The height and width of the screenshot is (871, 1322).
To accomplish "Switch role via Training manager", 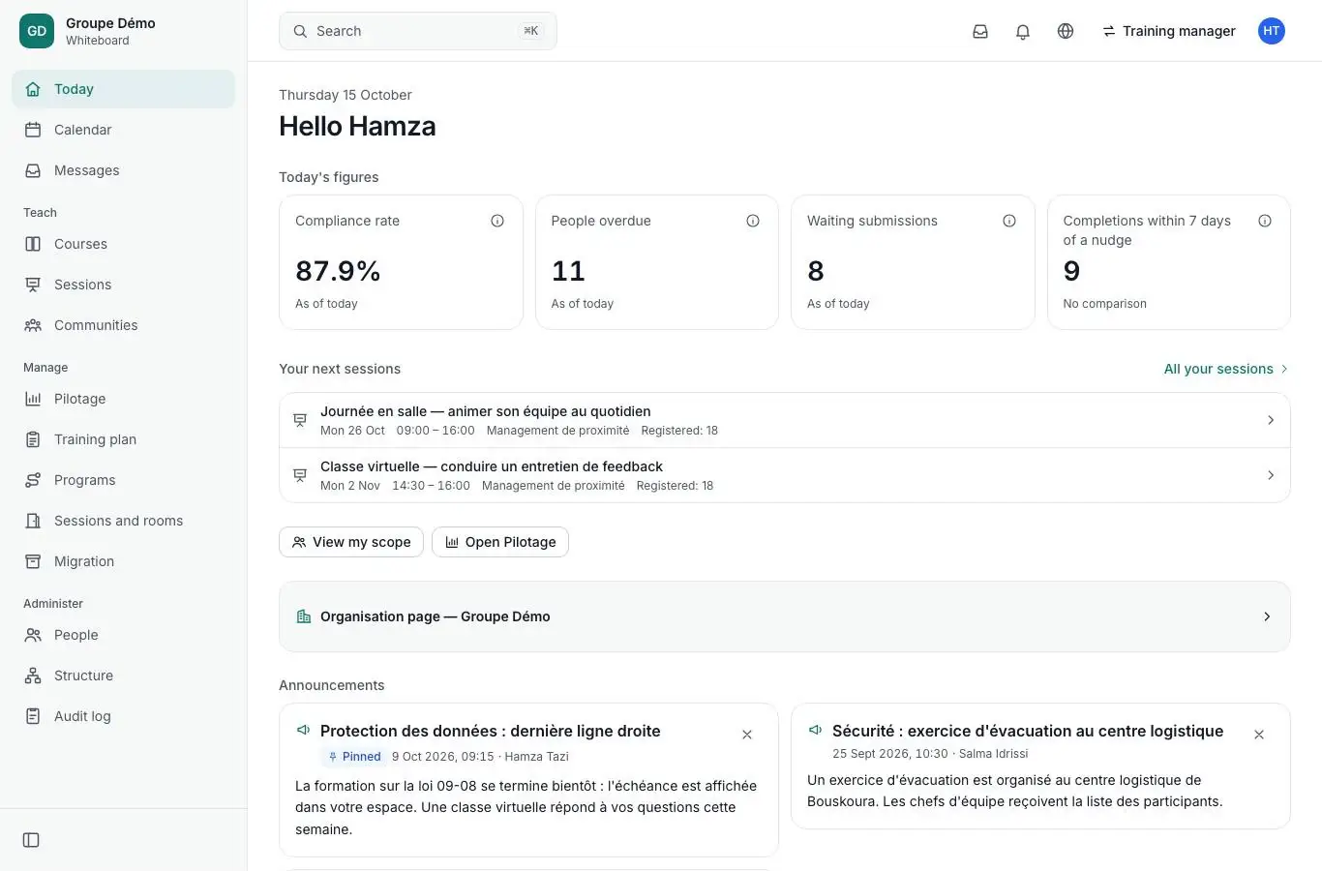I will tap(1169, 31).
